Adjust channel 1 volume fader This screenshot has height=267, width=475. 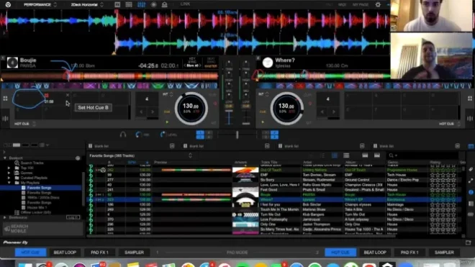tap(229, 111)
